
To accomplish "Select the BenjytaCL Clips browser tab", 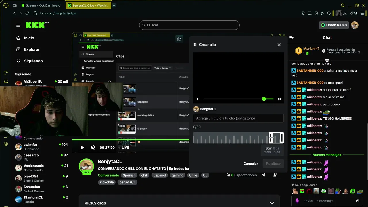I will [88, 5].
